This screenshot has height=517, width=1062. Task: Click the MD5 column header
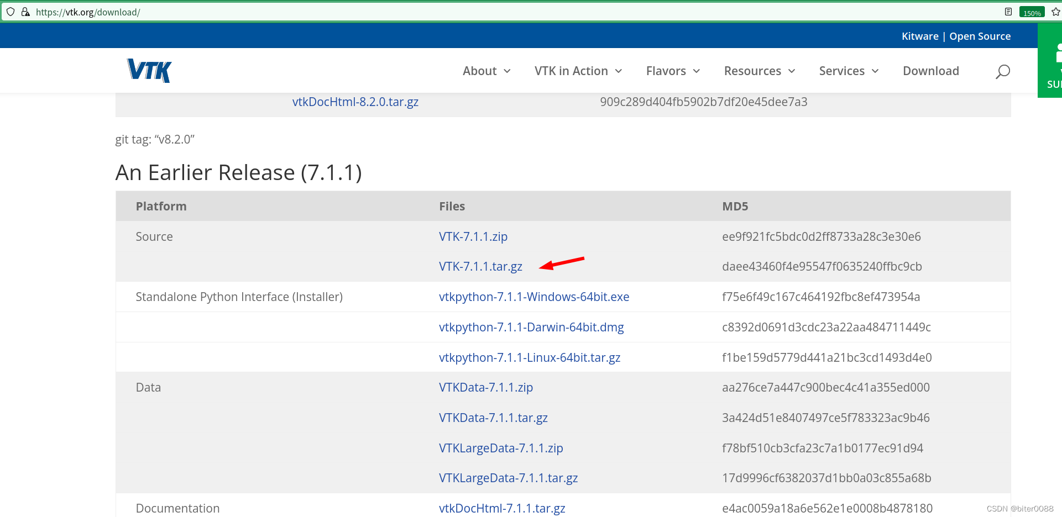(x=735, y=206)
